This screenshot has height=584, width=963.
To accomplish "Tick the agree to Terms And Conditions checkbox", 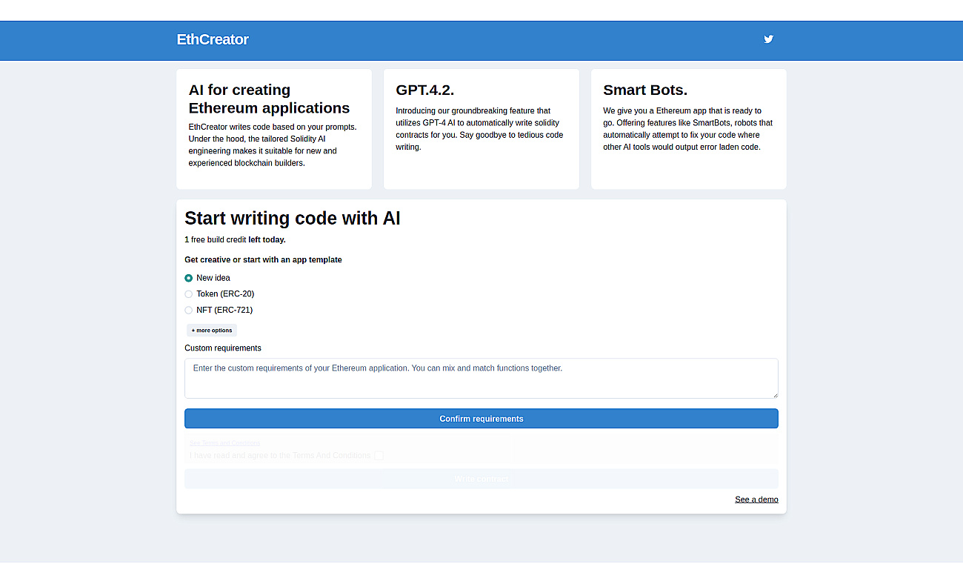I will pos(379,456).
